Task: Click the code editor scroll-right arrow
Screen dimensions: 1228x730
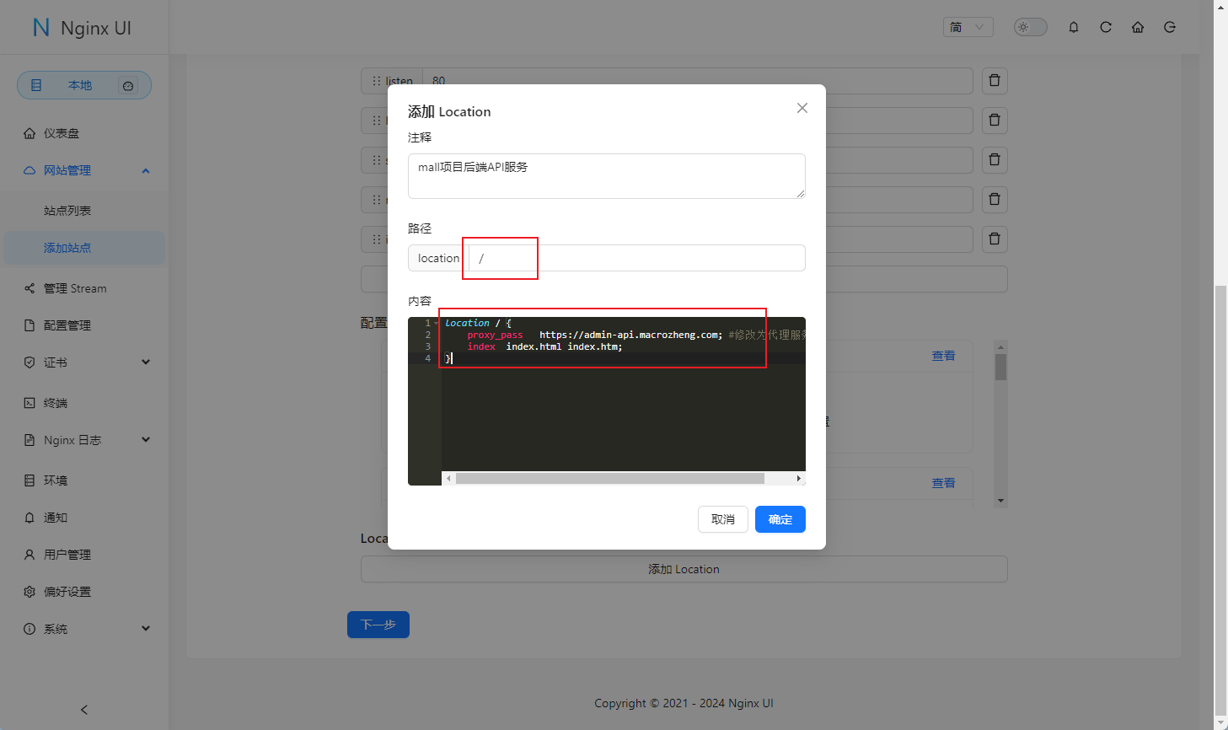Action: click(799, 479)
